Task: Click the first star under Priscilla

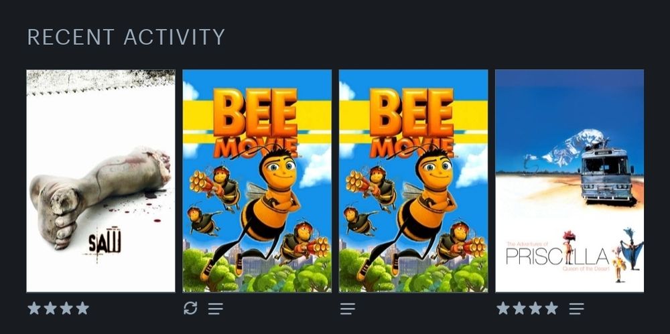Action: tap(503, 308)
